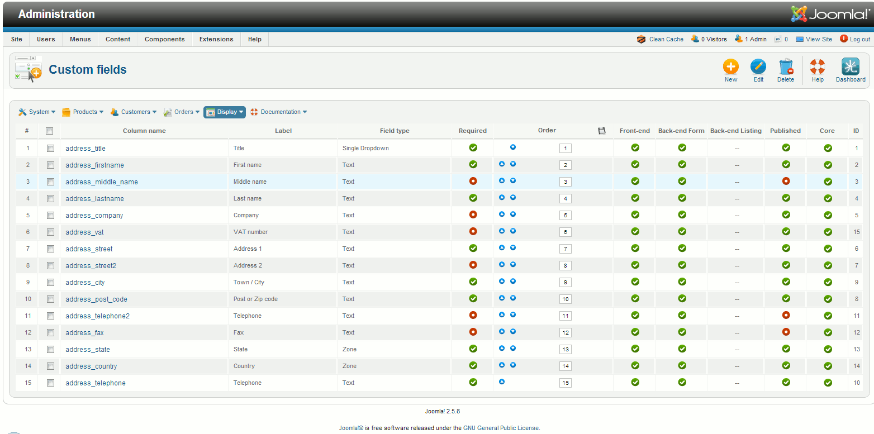874x434 pixels.
Task: Move address_telephone up with arrow icon
Action: (x=502, y=382)
